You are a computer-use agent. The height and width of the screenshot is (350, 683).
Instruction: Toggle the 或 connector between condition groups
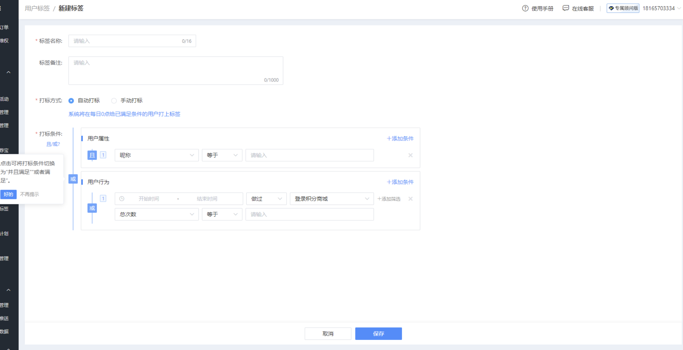click(x=73, y=179)
